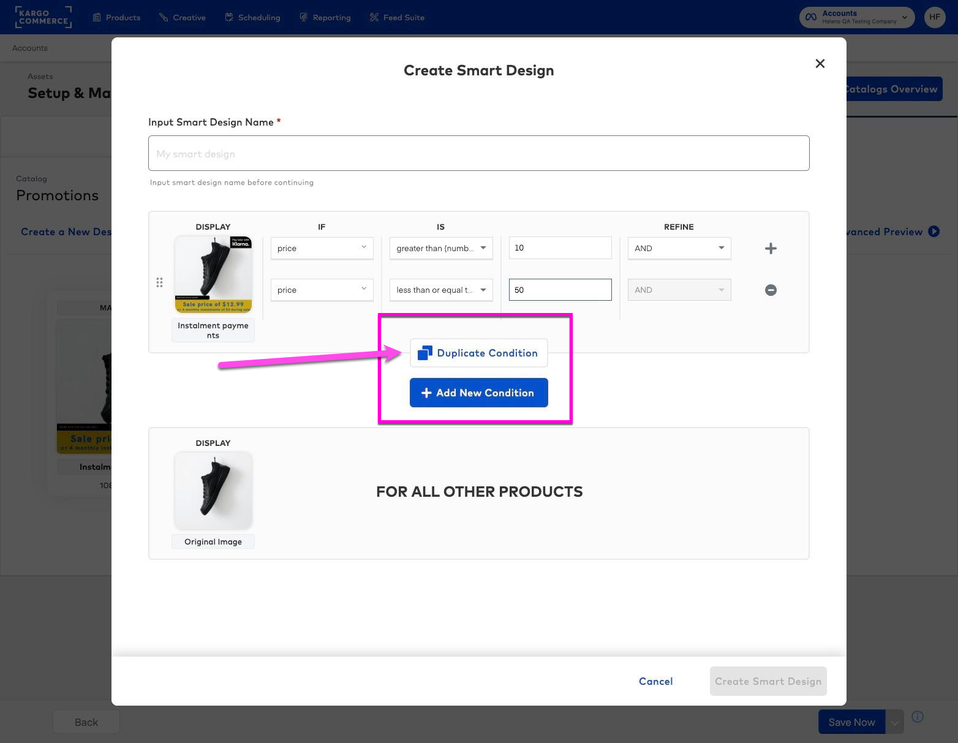Click the Advanced Preview play icon
The width and height of the screenshot is (958, 743).
pyautogui.click(x=933, y=232)
